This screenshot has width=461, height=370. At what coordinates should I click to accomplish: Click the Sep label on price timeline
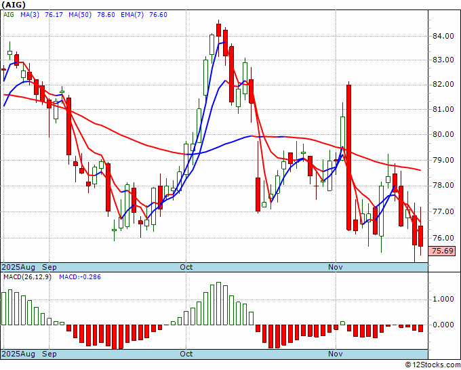click(x=49, y=267)
